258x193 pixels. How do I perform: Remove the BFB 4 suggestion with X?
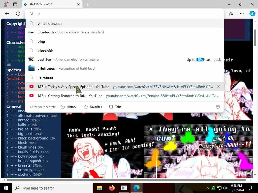coord(218,86)
